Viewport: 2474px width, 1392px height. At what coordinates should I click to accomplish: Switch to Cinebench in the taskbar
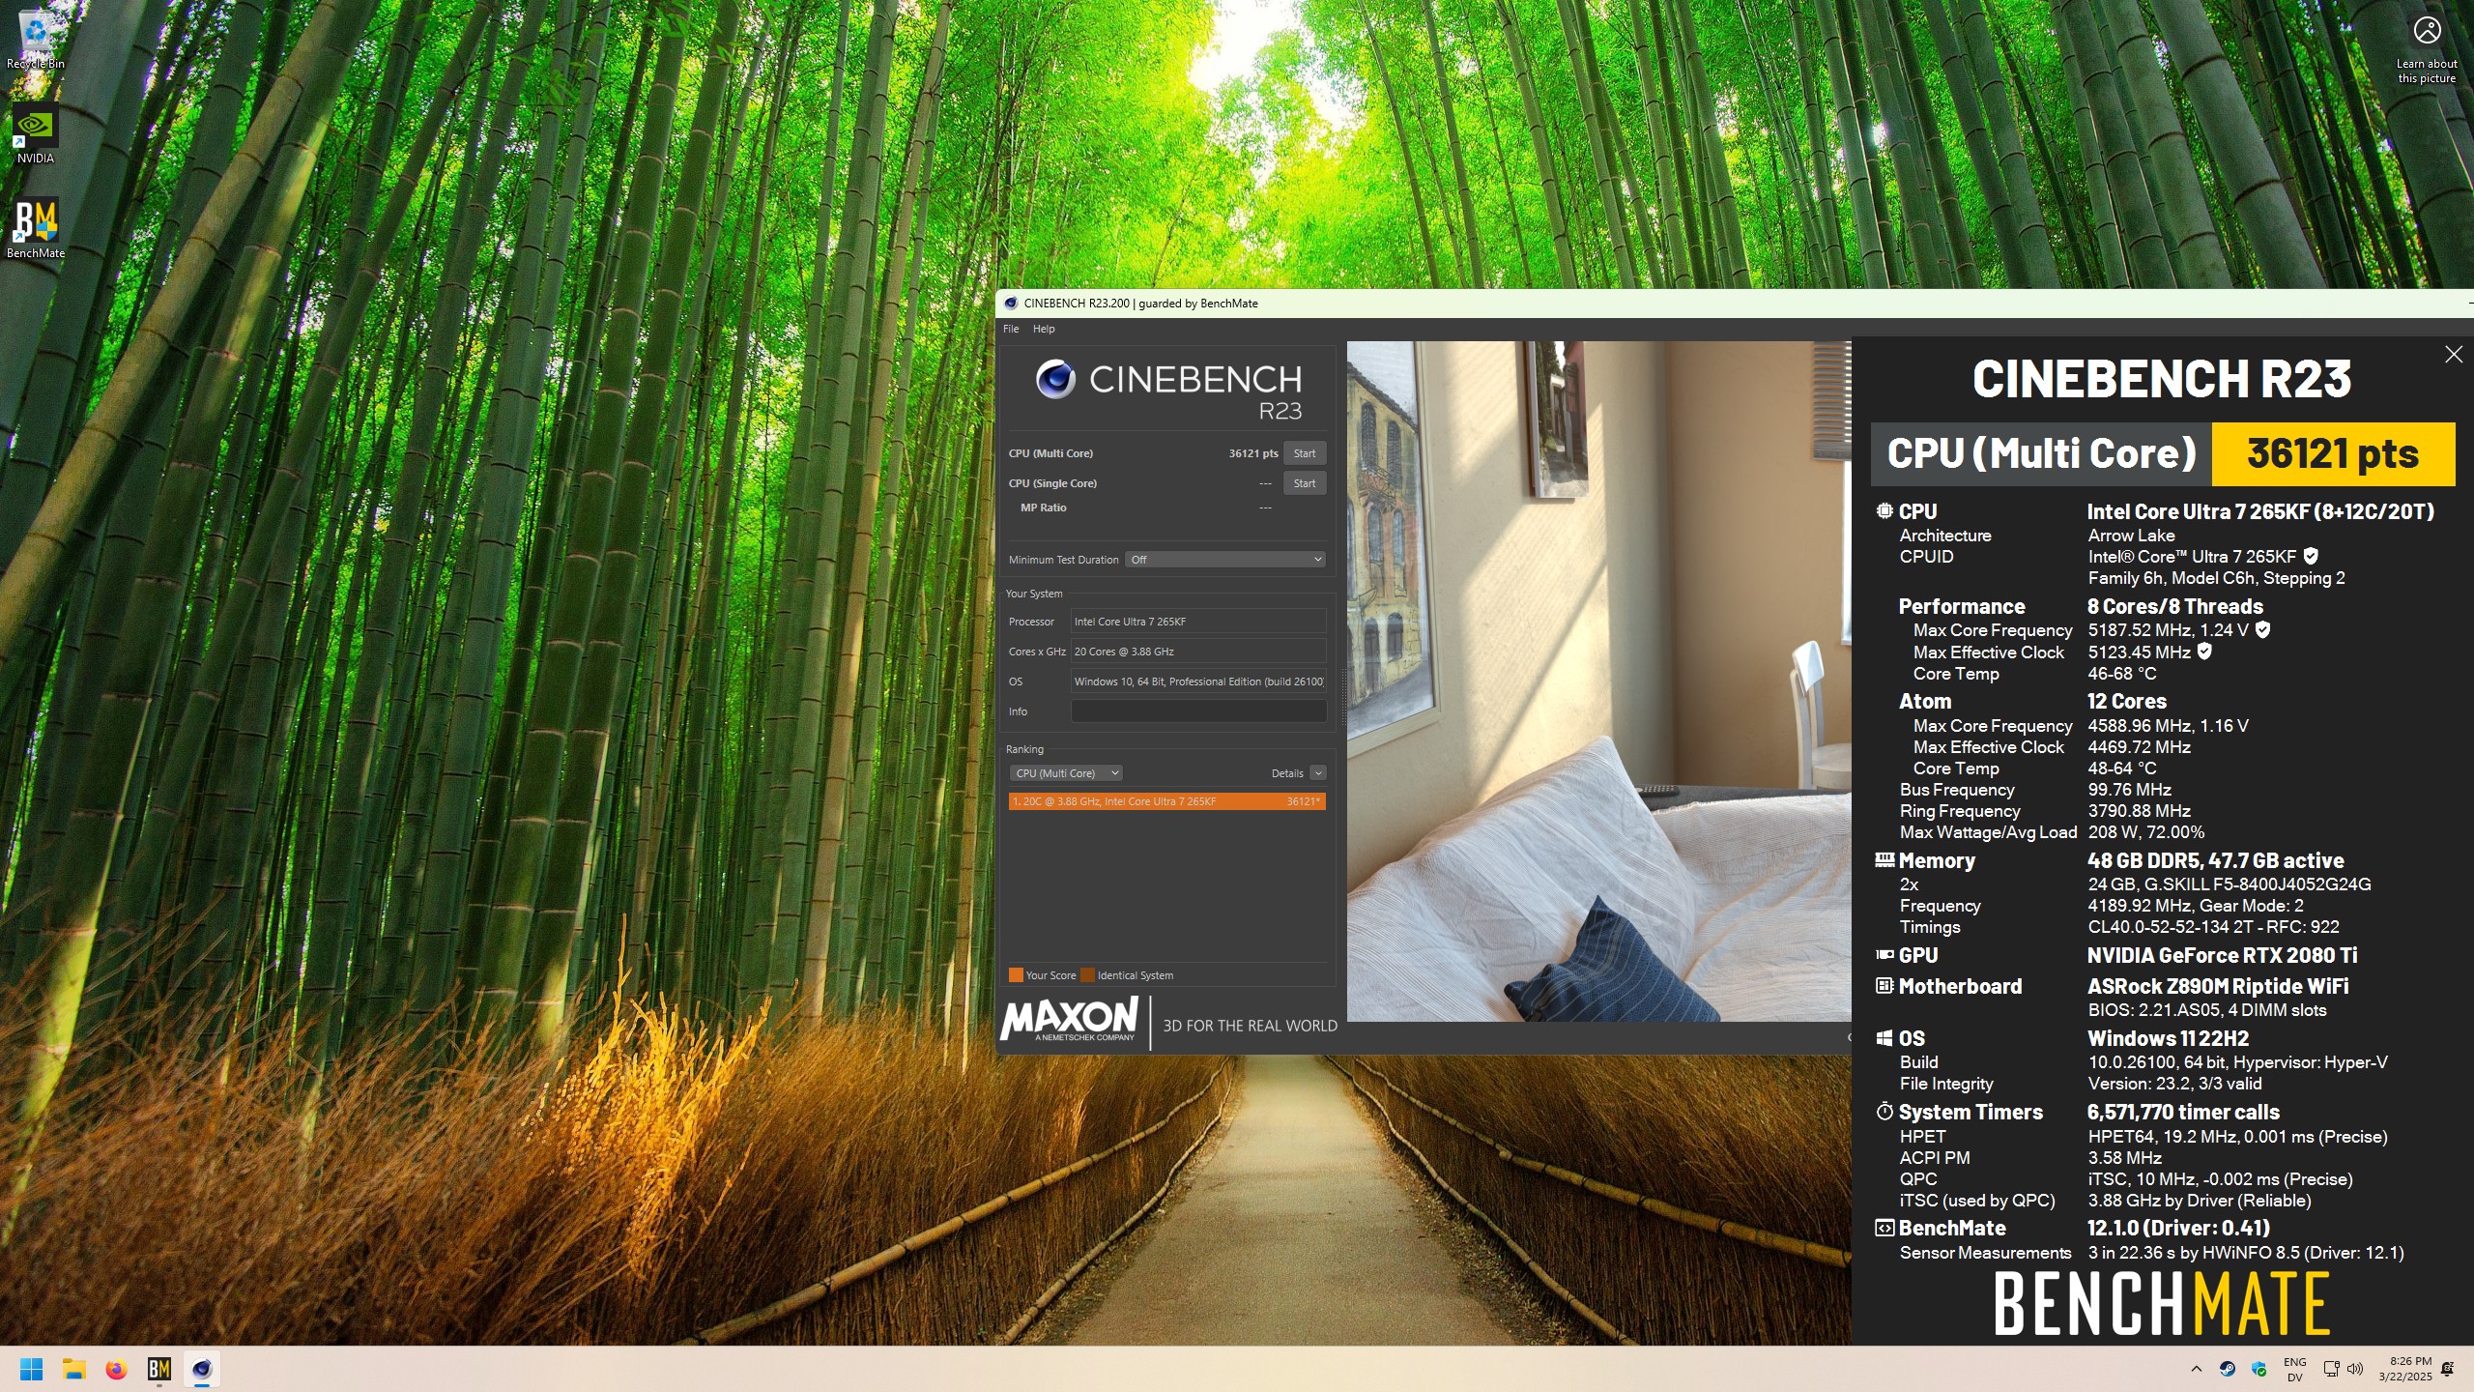click(x=202, y=1369)
